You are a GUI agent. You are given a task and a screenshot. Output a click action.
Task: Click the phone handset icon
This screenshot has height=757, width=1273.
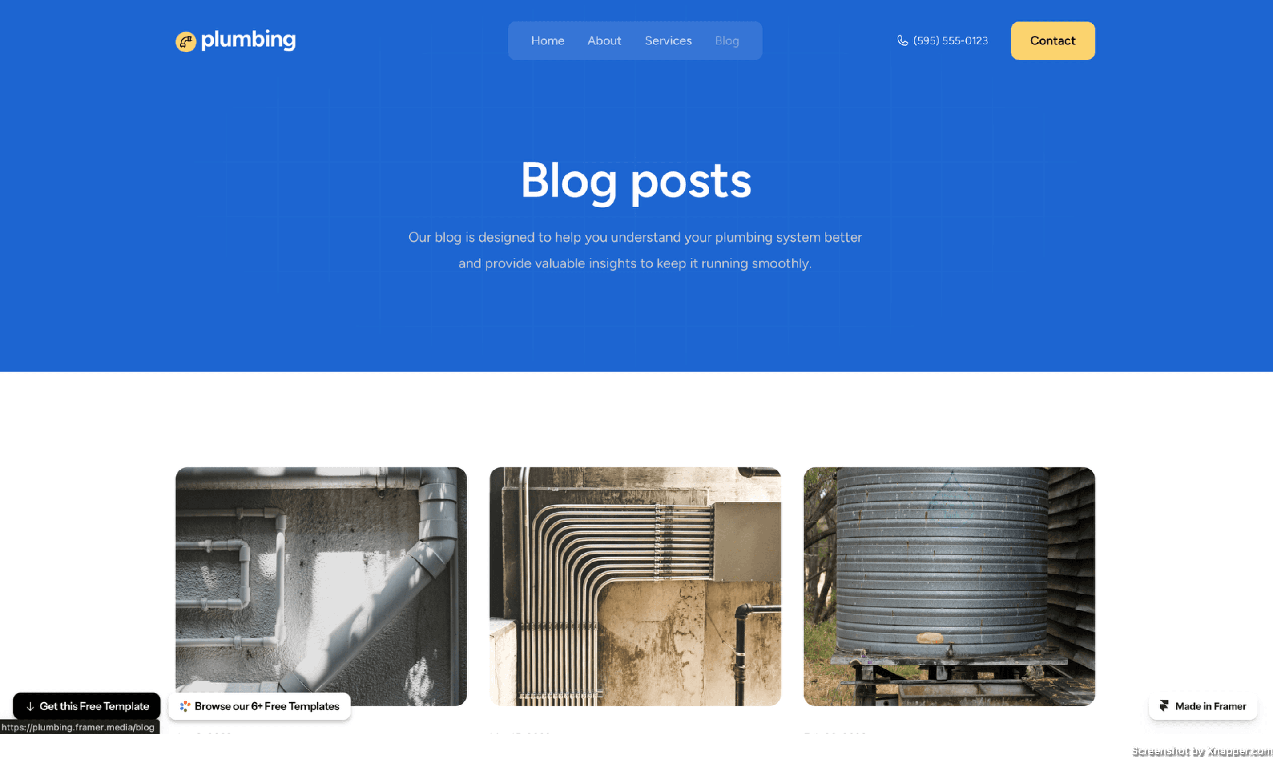pos(902,41)
